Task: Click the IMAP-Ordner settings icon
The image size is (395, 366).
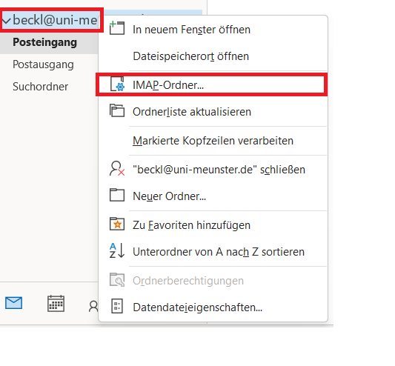Action: point(117,84)
